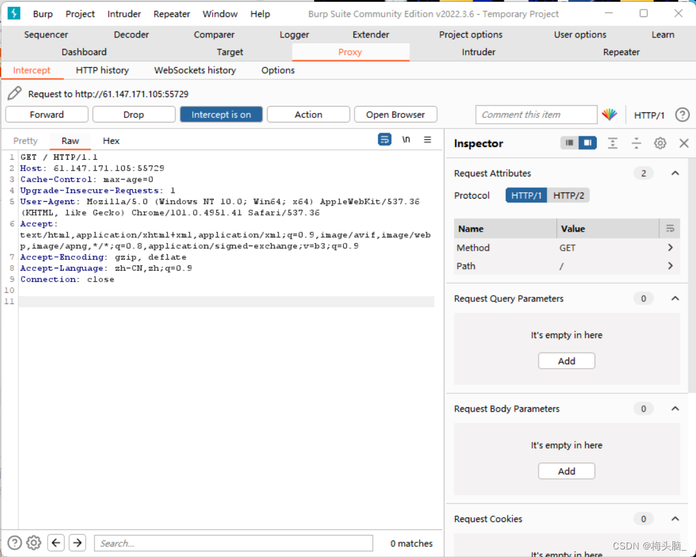
Task: Click the Burp Suite logo icon
Action: point(14,13)
